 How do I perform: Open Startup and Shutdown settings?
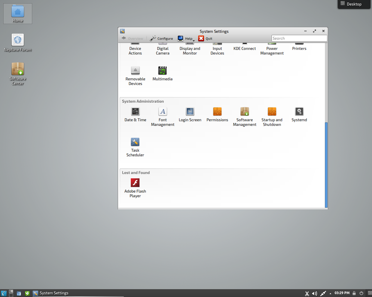272,117
